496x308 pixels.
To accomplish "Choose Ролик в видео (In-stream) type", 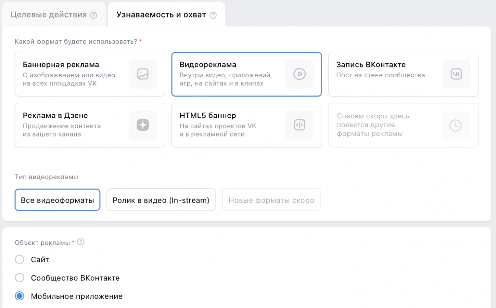I will 161,200.
